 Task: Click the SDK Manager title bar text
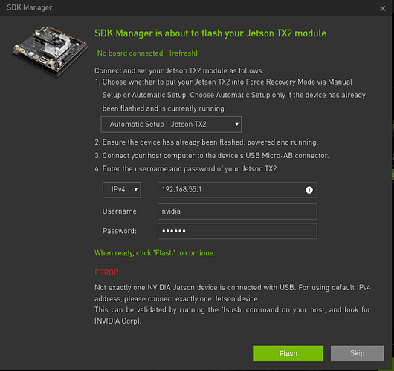[30, 7]
